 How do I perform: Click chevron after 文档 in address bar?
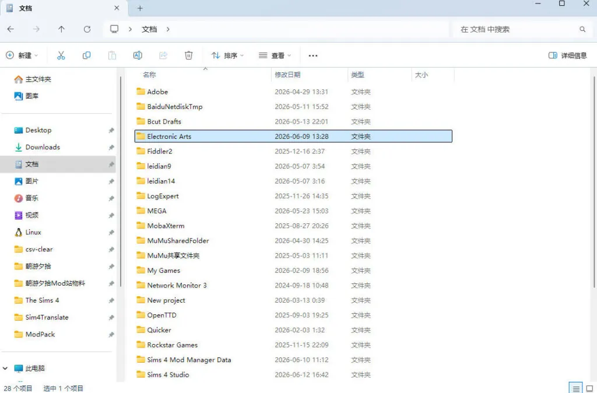tap(168, 29)
